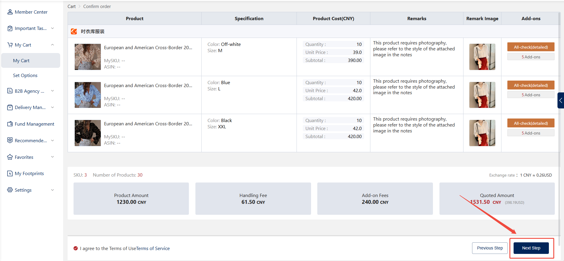Image resolution: width=564 pixels, height=261 pixels.
Task: Click the Unit Price 39.0 value
Action: point(357,52)
